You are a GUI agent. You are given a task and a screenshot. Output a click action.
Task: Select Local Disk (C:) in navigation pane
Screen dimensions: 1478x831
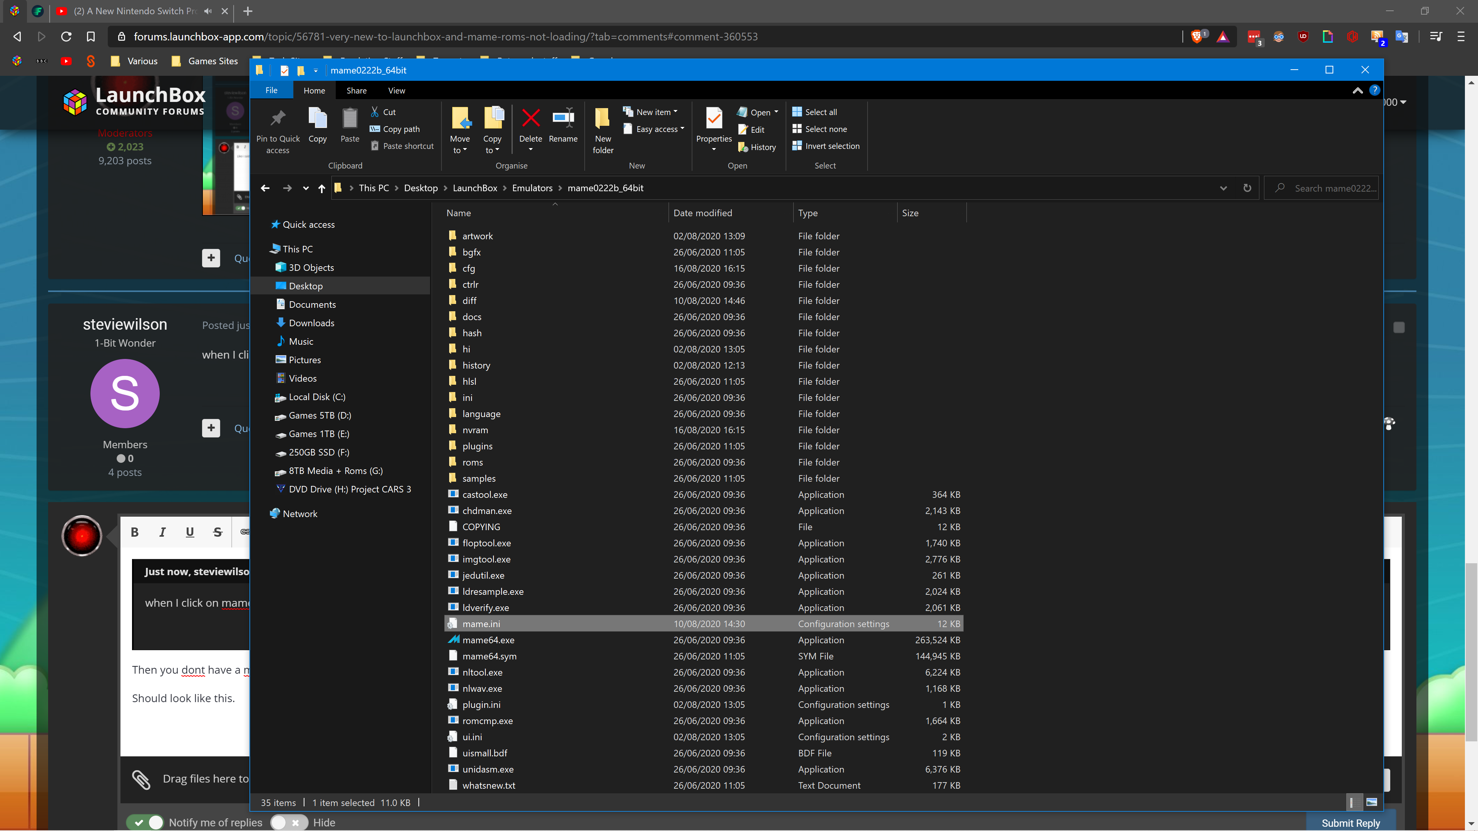point(317,397)
